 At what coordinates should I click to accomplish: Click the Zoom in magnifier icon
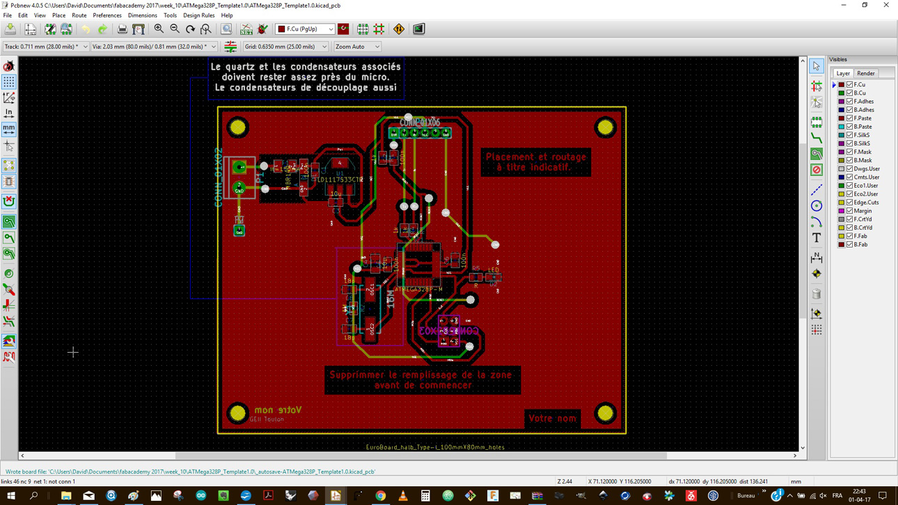coord(159,29)
